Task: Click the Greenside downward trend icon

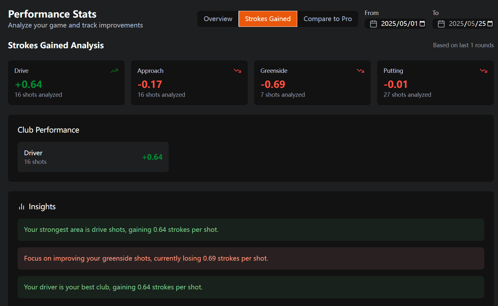Action: (360, 71)
